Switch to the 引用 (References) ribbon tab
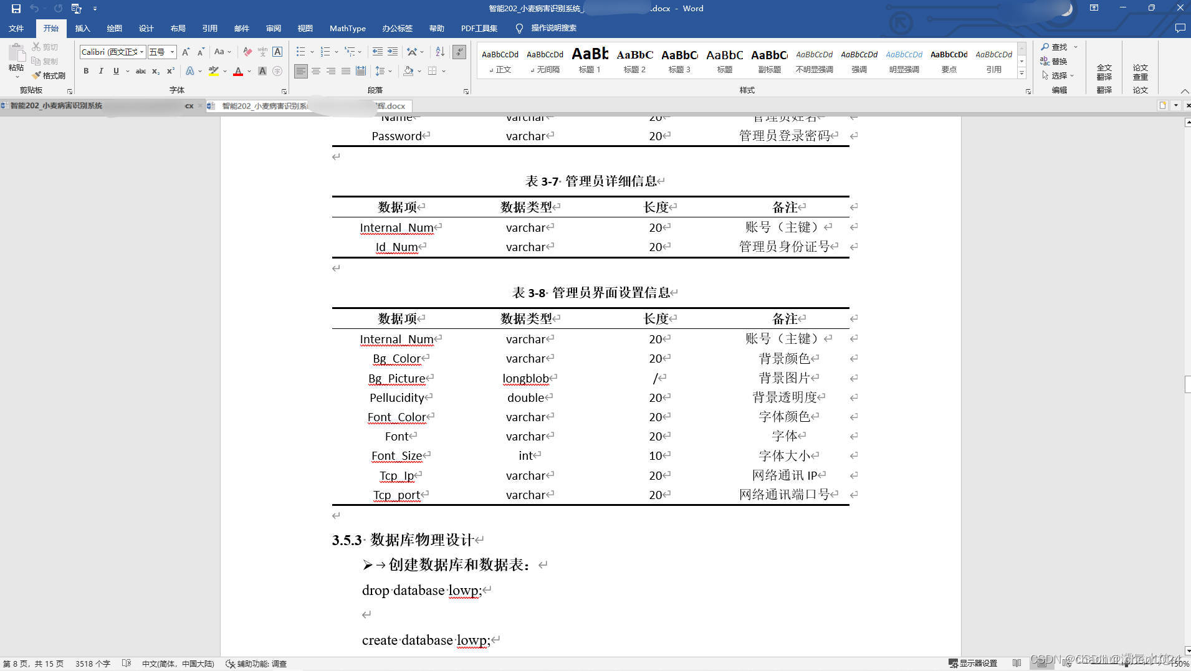This screenshot has width=1191, height=671. coord(209,28)
